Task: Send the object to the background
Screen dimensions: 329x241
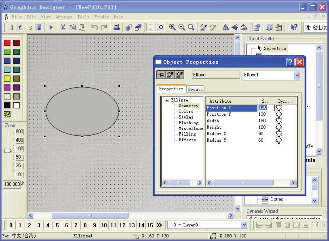Action: point(138,27)
